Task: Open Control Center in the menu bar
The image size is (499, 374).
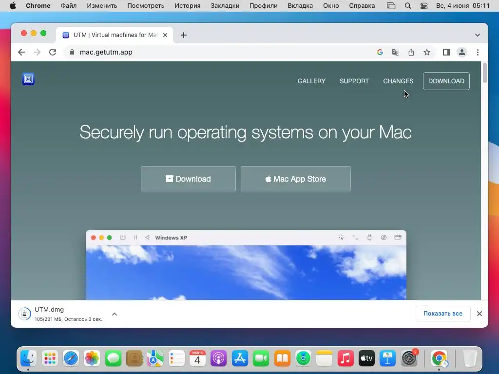Action: pos(424,6)
